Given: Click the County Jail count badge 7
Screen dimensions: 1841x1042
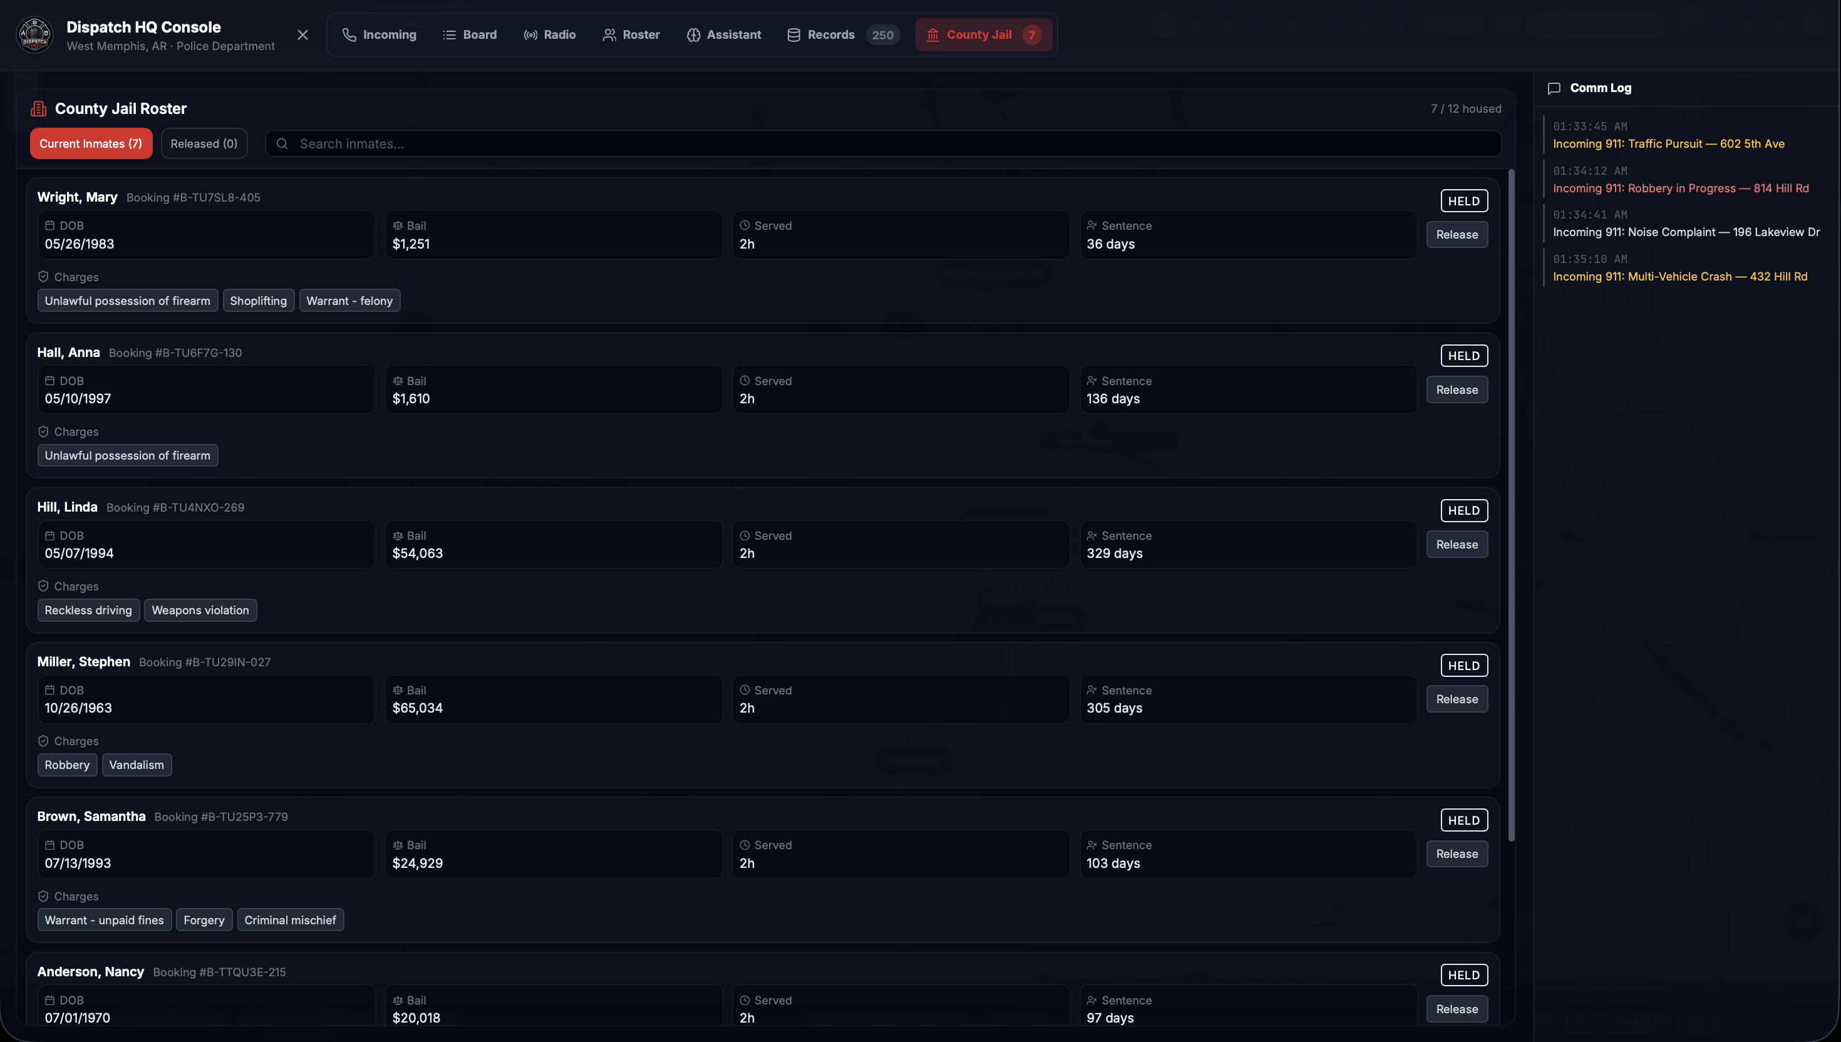Looking at the screenshot, I should pyautogui.click(x=1032, y=34).
